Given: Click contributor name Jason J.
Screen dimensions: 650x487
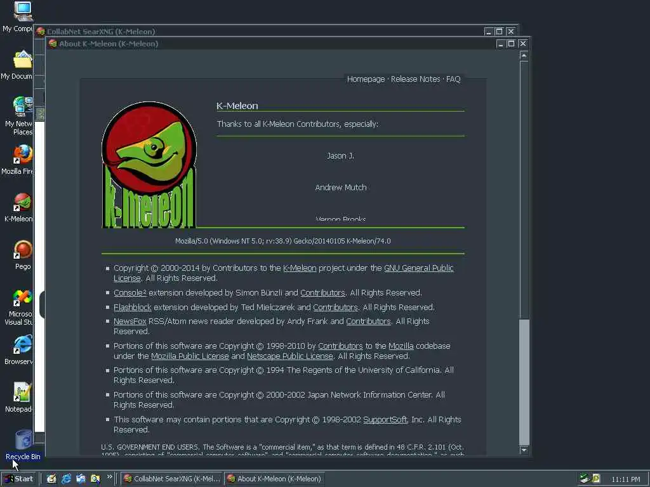Looking at the screenshot, I should click(x=340, y=156).
